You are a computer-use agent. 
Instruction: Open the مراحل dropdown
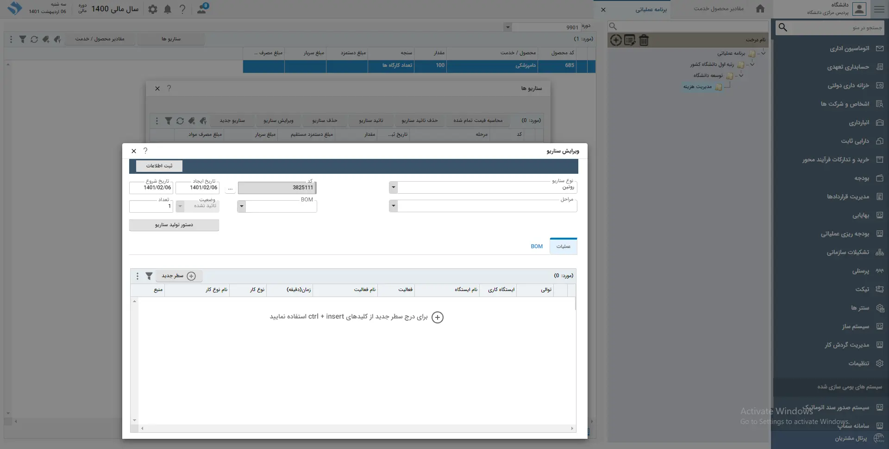(394, 206)
